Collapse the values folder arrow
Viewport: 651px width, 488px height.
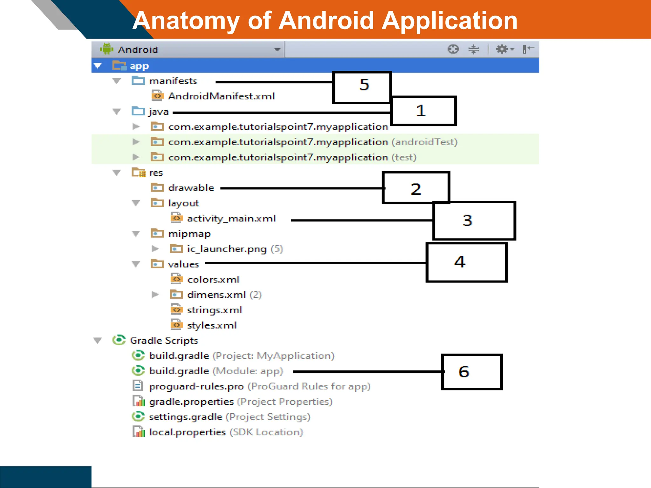coord(136,264)
